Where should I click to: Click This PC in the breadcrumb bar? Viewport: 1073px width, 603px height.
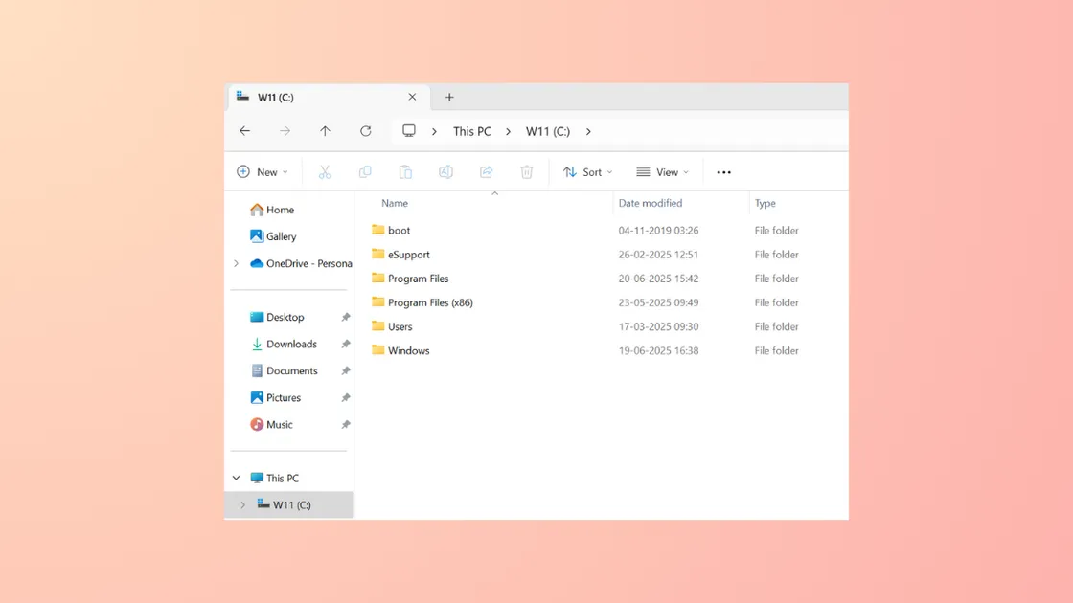(471, 131)
